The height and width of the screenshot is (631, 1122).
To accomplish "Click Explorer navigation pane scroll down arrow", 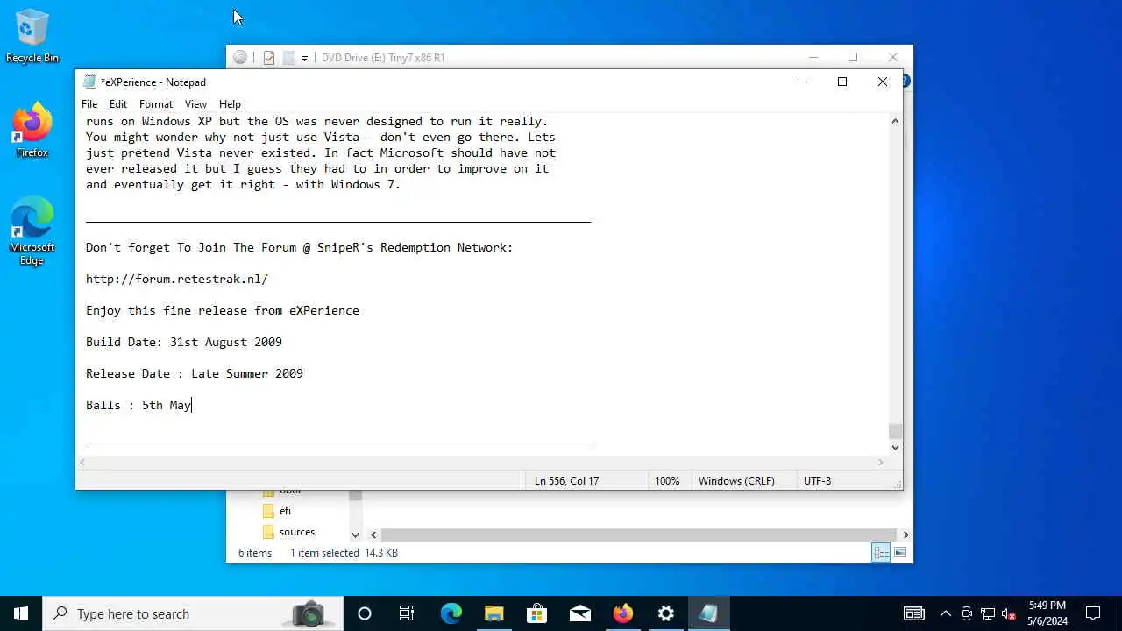I will (355, 535).
